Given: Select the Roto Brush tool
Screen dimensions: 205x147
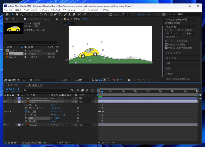Looking at the screenshot, I should coord(80,14).
